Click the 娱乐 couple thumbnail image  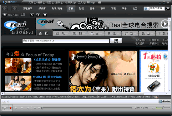click(18, 83)
